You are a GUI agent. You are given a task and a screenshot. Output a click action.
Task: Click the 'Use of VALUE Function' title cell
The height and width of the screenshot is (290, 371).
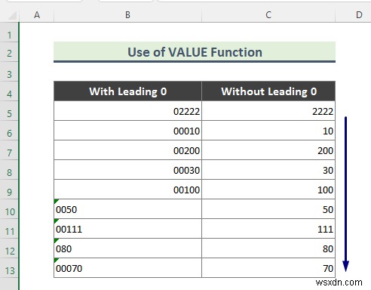click(195, 52)
